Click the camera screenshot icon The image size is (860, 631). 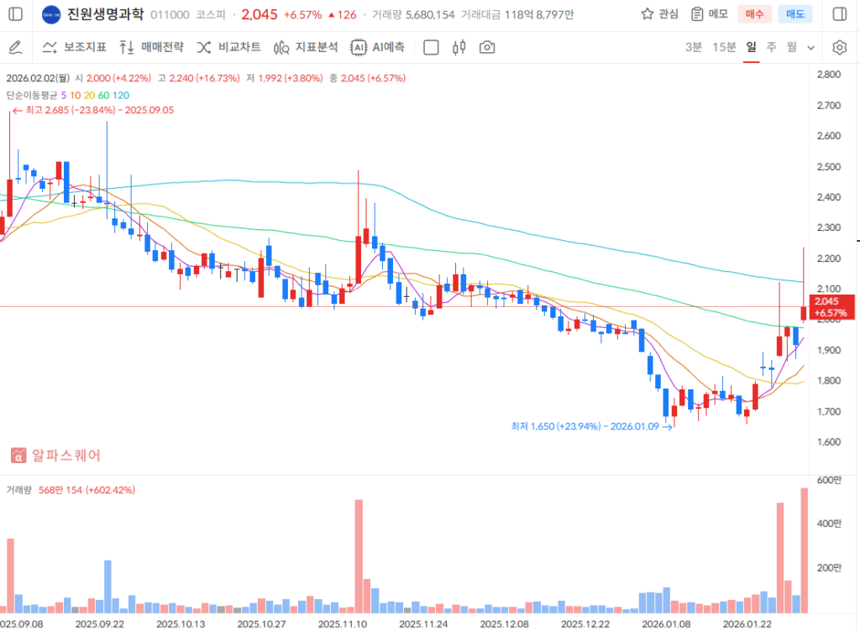click(487, 47)
